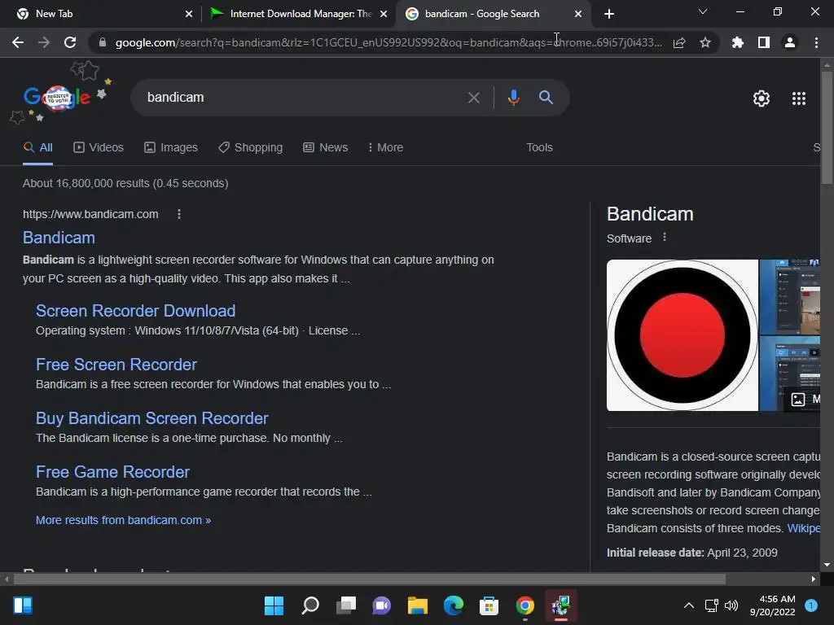Open the Widgets button on taskbar

pyautogui.click(x=23, y=605)
